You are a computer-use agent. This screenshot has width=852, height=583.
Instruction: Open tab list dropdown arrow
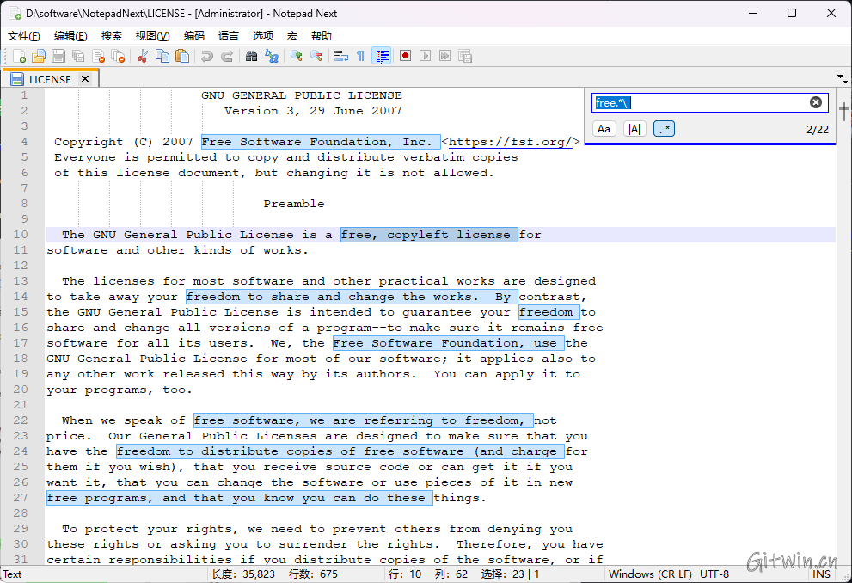[x=841, y=77]
